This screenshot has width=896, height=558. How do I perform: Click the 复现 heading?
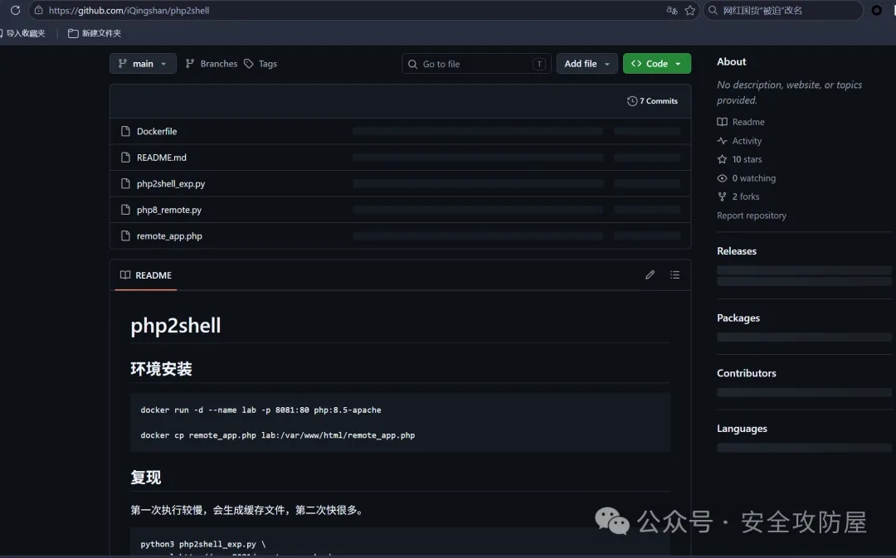coord(146,478)
